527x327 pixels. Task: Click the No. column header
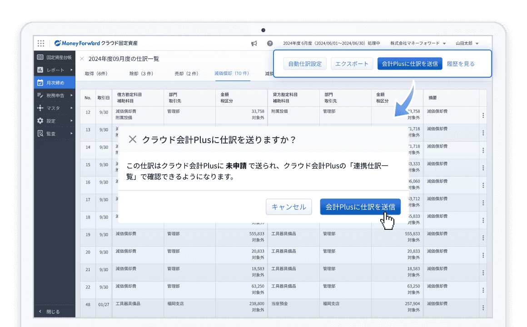point(88,98)
